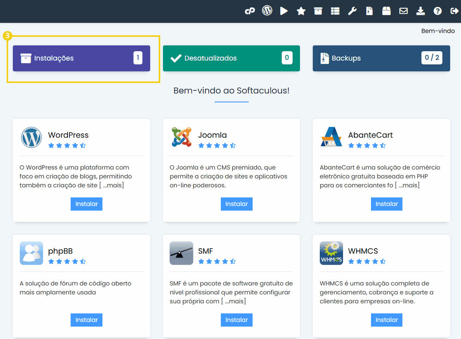Open the task list icon
Screen dimensions: 461x339
click(335, 11)
